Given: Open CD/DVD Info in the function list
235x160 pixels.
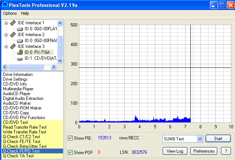Looking at the screenshot, I should click(x=15, y=84).
